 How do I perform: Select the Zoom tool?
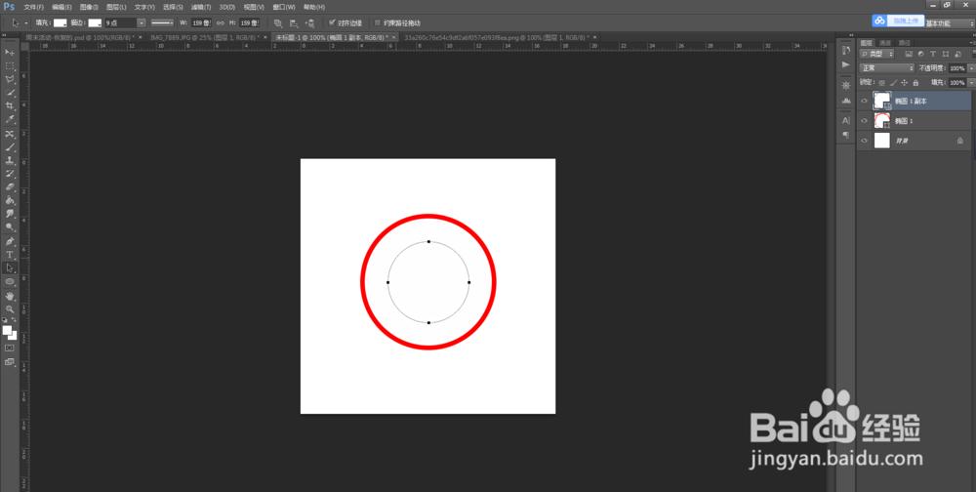click(10, 308)
